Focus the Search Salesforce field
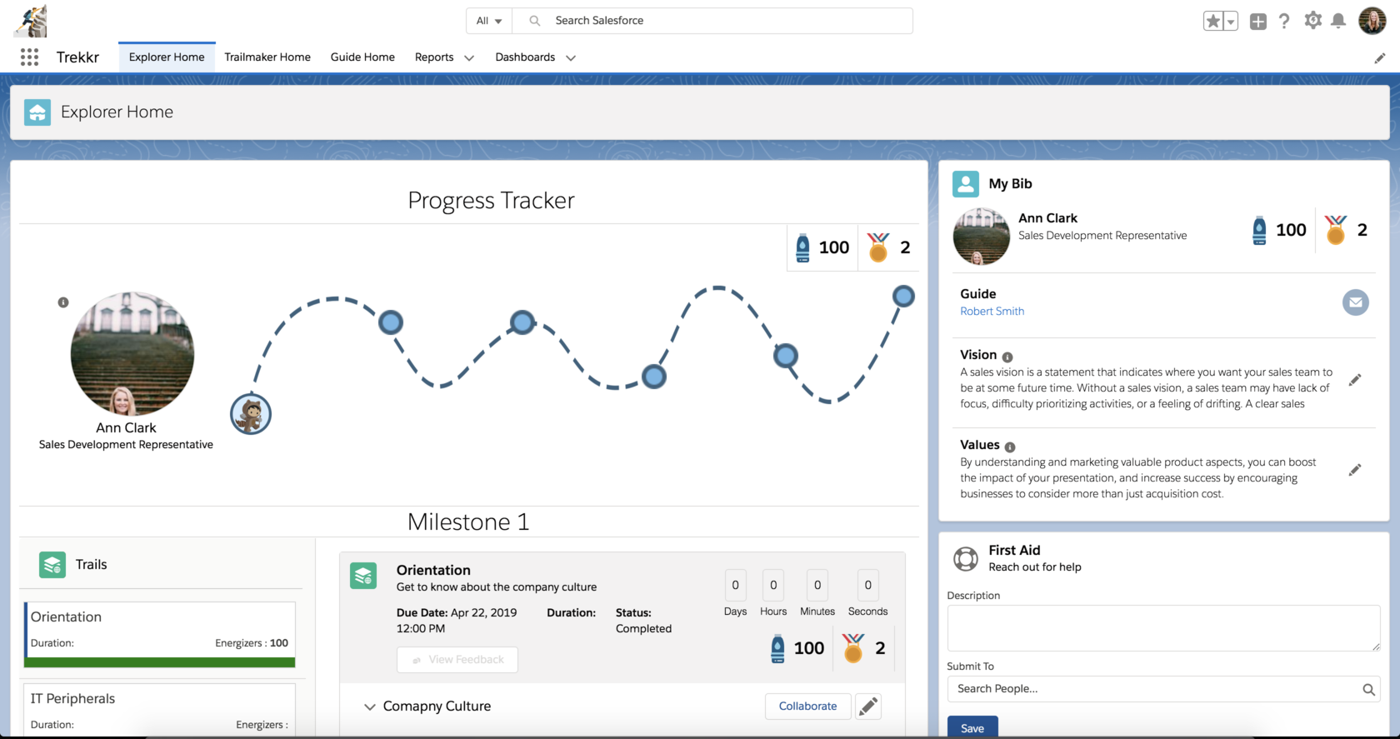The width and height of the screenshot is (1400, 739). coord(712,21)
